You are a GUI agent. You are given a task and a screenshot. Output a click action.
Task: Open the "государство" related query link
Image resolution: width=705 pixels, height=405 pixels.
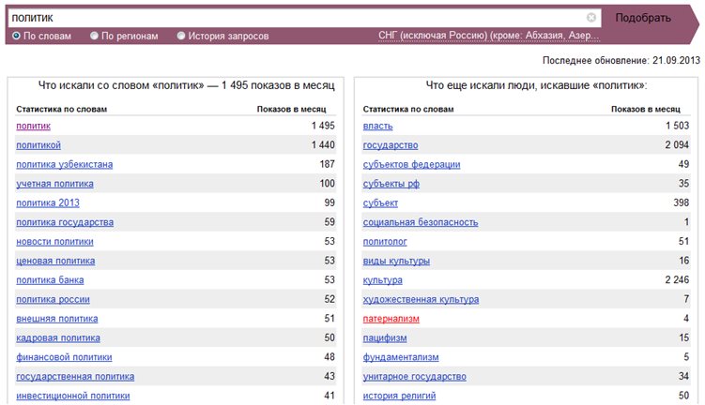pos(391,145)
